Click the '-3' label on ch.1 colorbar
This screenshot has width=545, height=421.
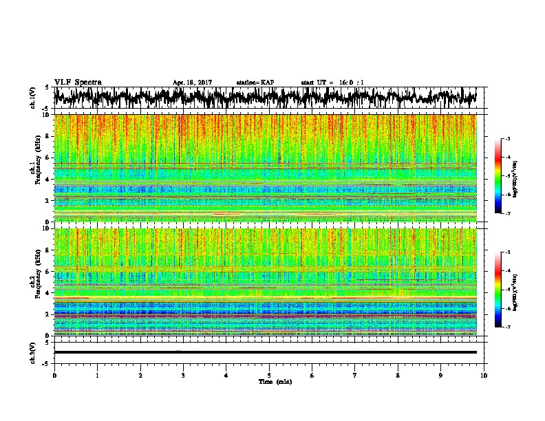point(508,138)
